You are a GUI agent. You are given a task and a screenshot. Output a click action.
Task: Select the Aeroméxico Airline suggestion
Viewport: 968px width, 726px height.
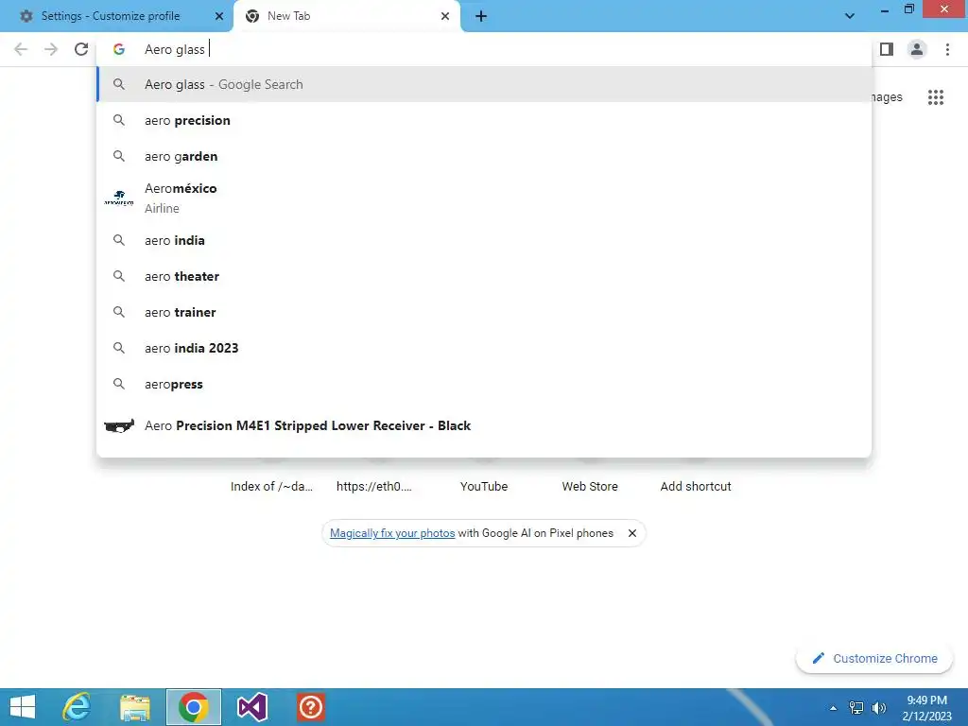click(x=484, y=199)
